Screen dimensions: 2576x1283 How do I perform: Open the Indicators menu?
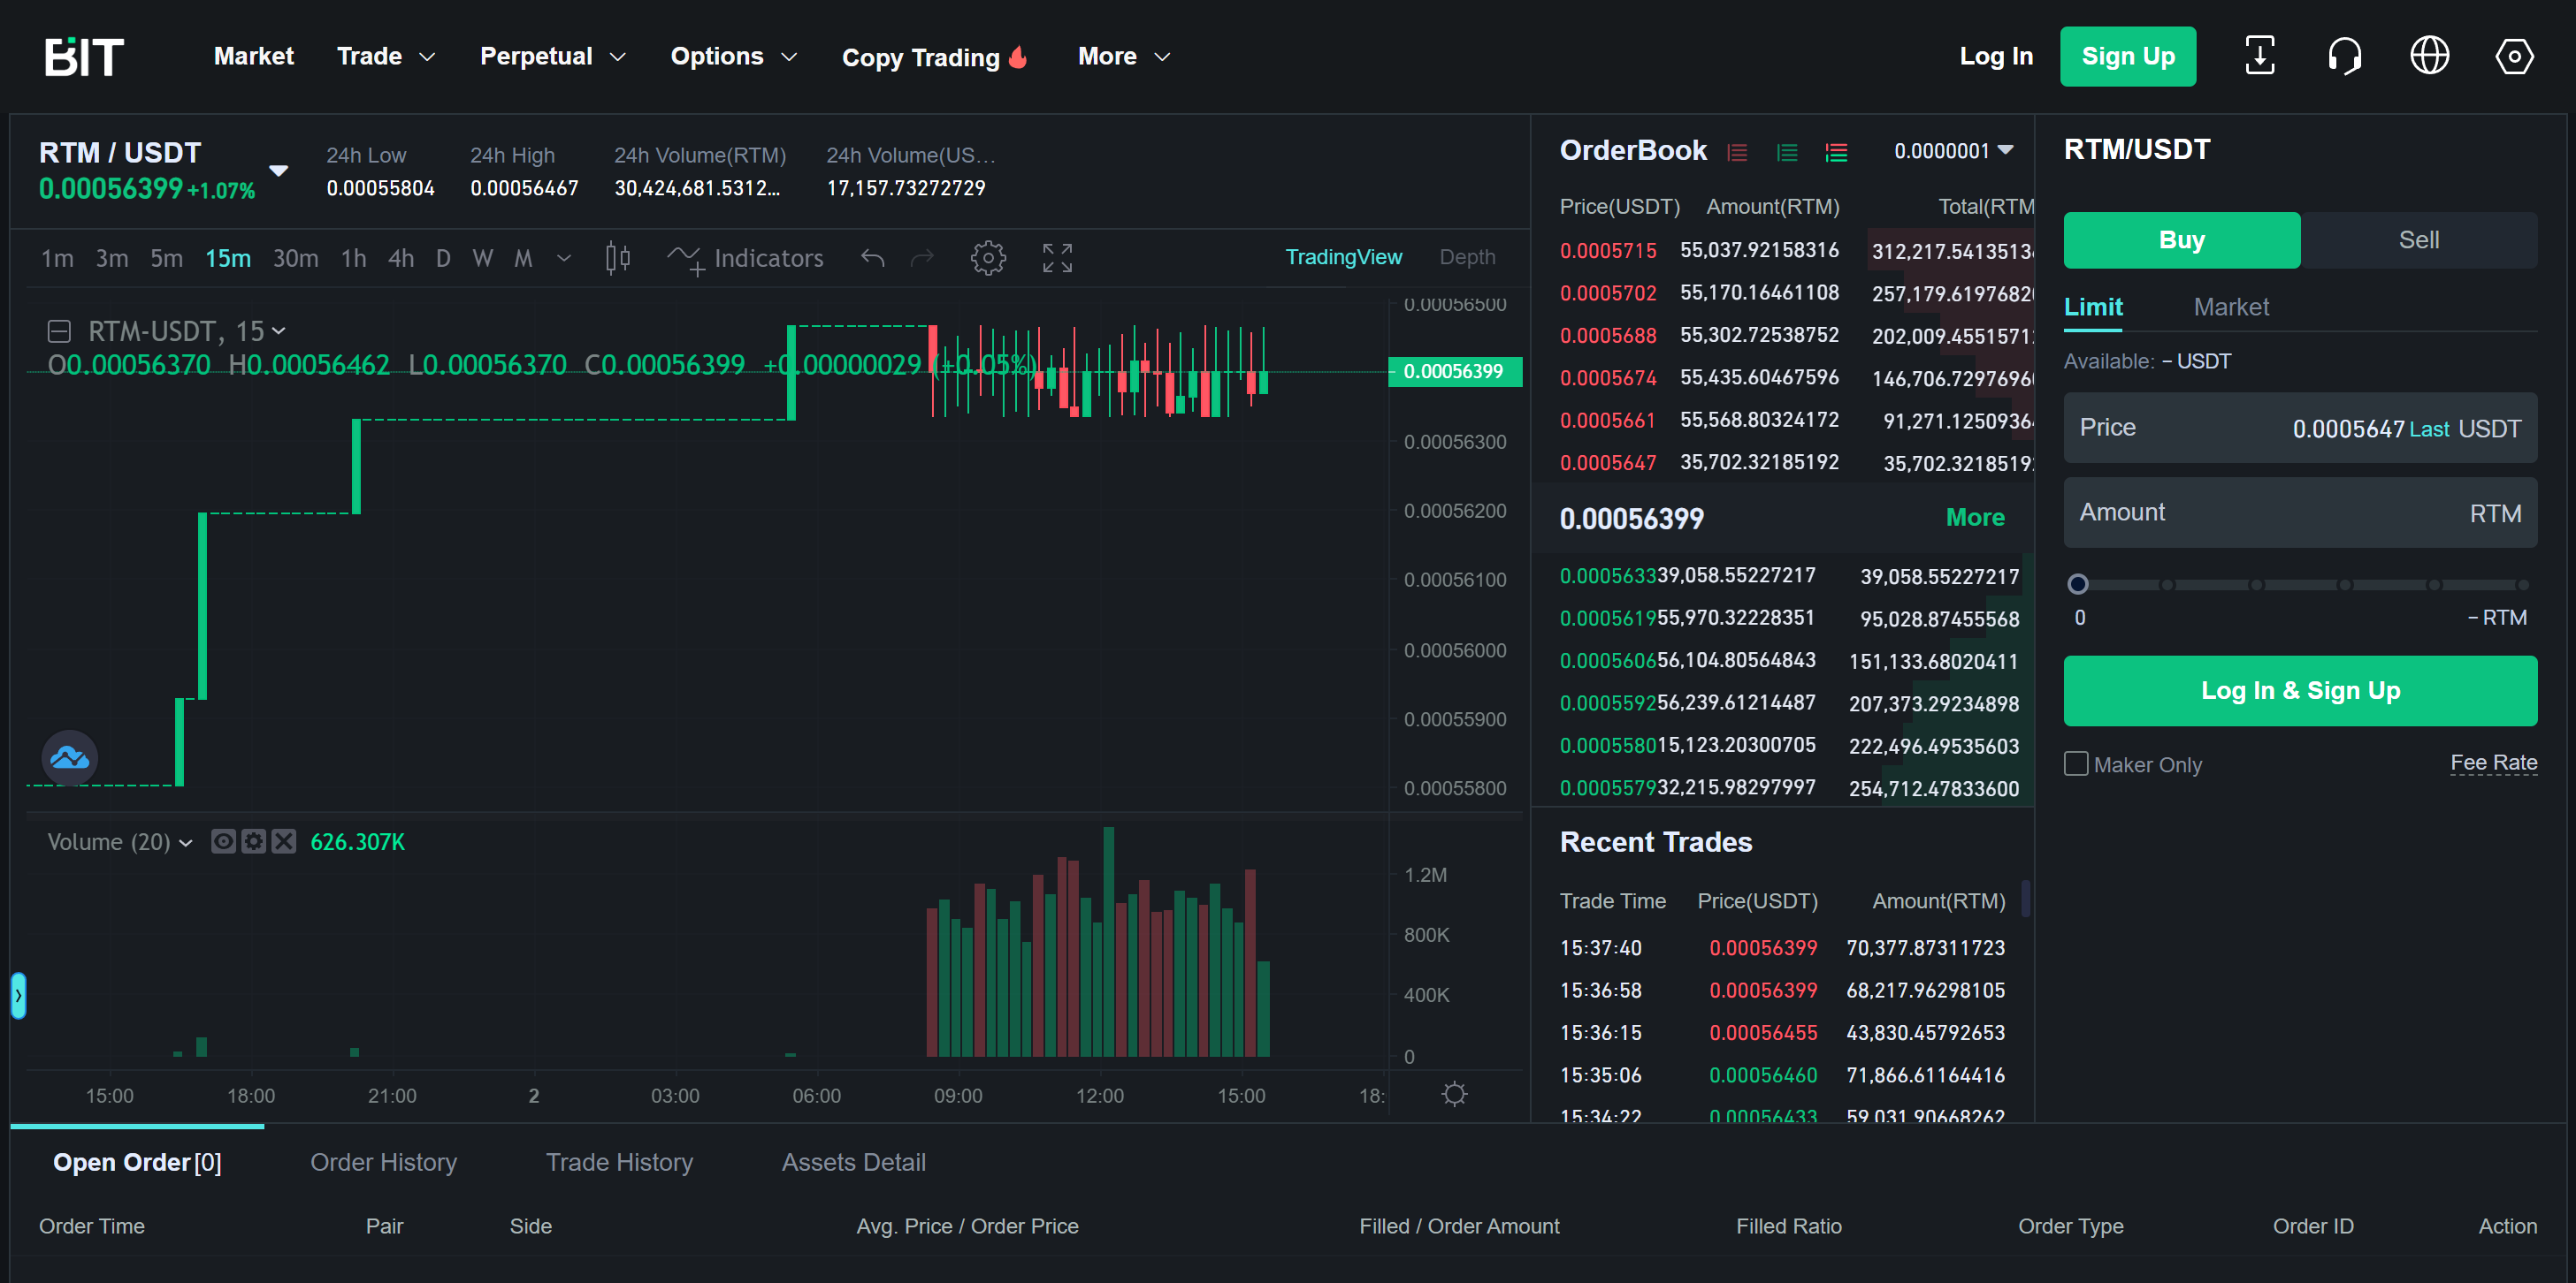pos(746,258)
